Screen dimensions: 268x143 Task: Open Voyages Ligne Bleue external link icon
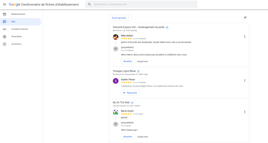click(138, 71)
